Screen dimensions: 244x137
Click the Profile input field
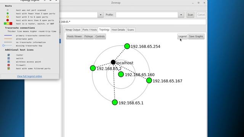tap(147, 15)
